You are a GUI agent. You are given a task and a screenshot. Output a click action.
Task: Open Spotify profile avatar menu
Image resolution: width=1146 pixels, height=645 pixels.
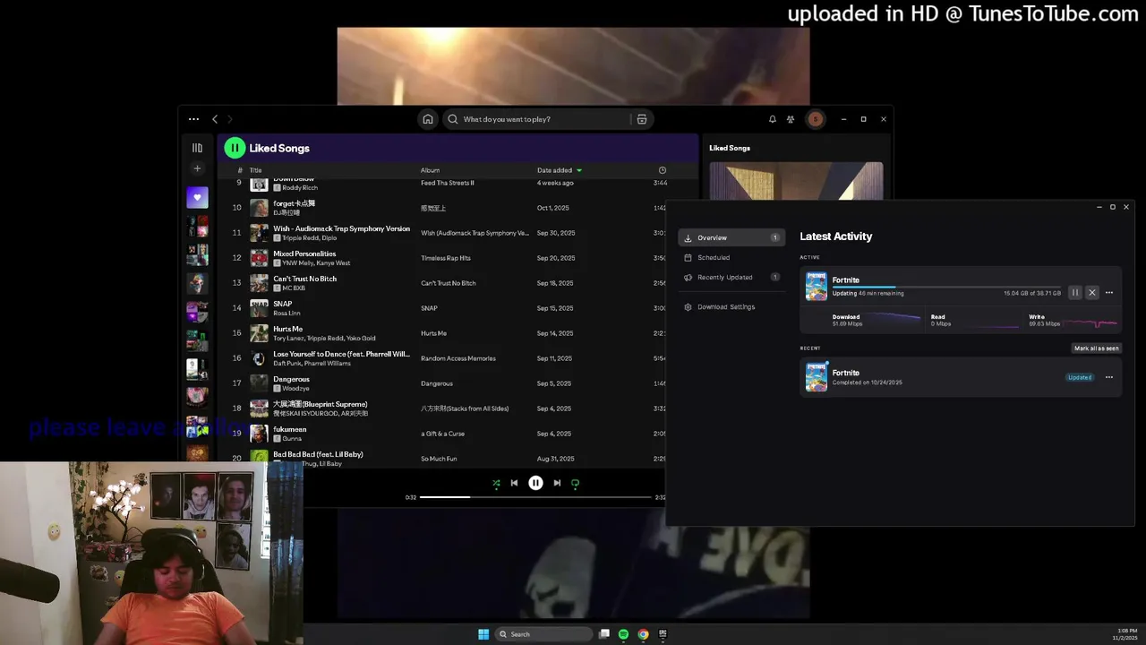pos(815,119)
